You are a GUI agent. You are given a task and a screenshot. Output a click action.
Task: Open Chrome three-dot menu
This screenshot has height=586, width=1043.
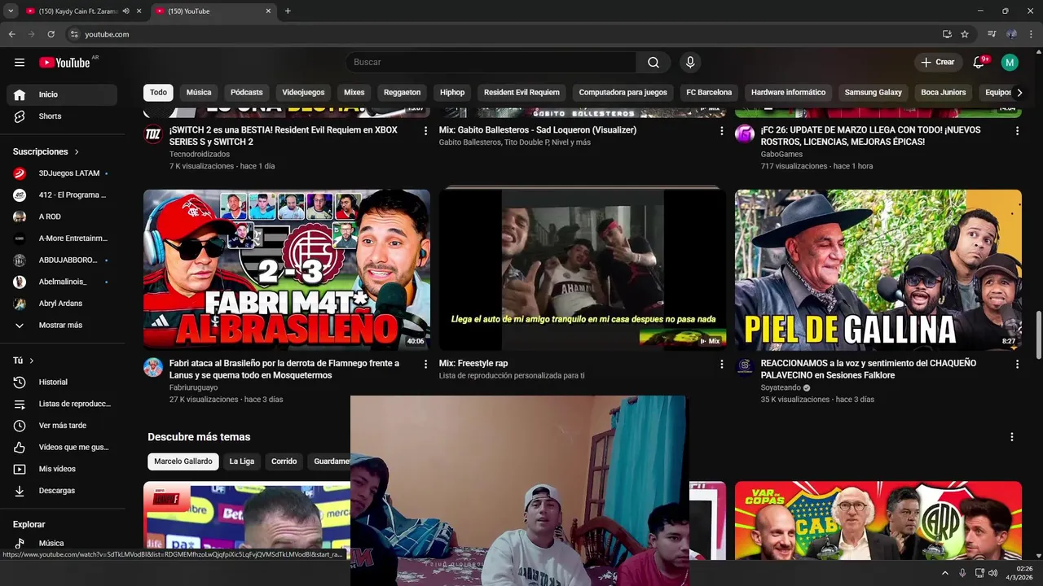[1032, 34]
